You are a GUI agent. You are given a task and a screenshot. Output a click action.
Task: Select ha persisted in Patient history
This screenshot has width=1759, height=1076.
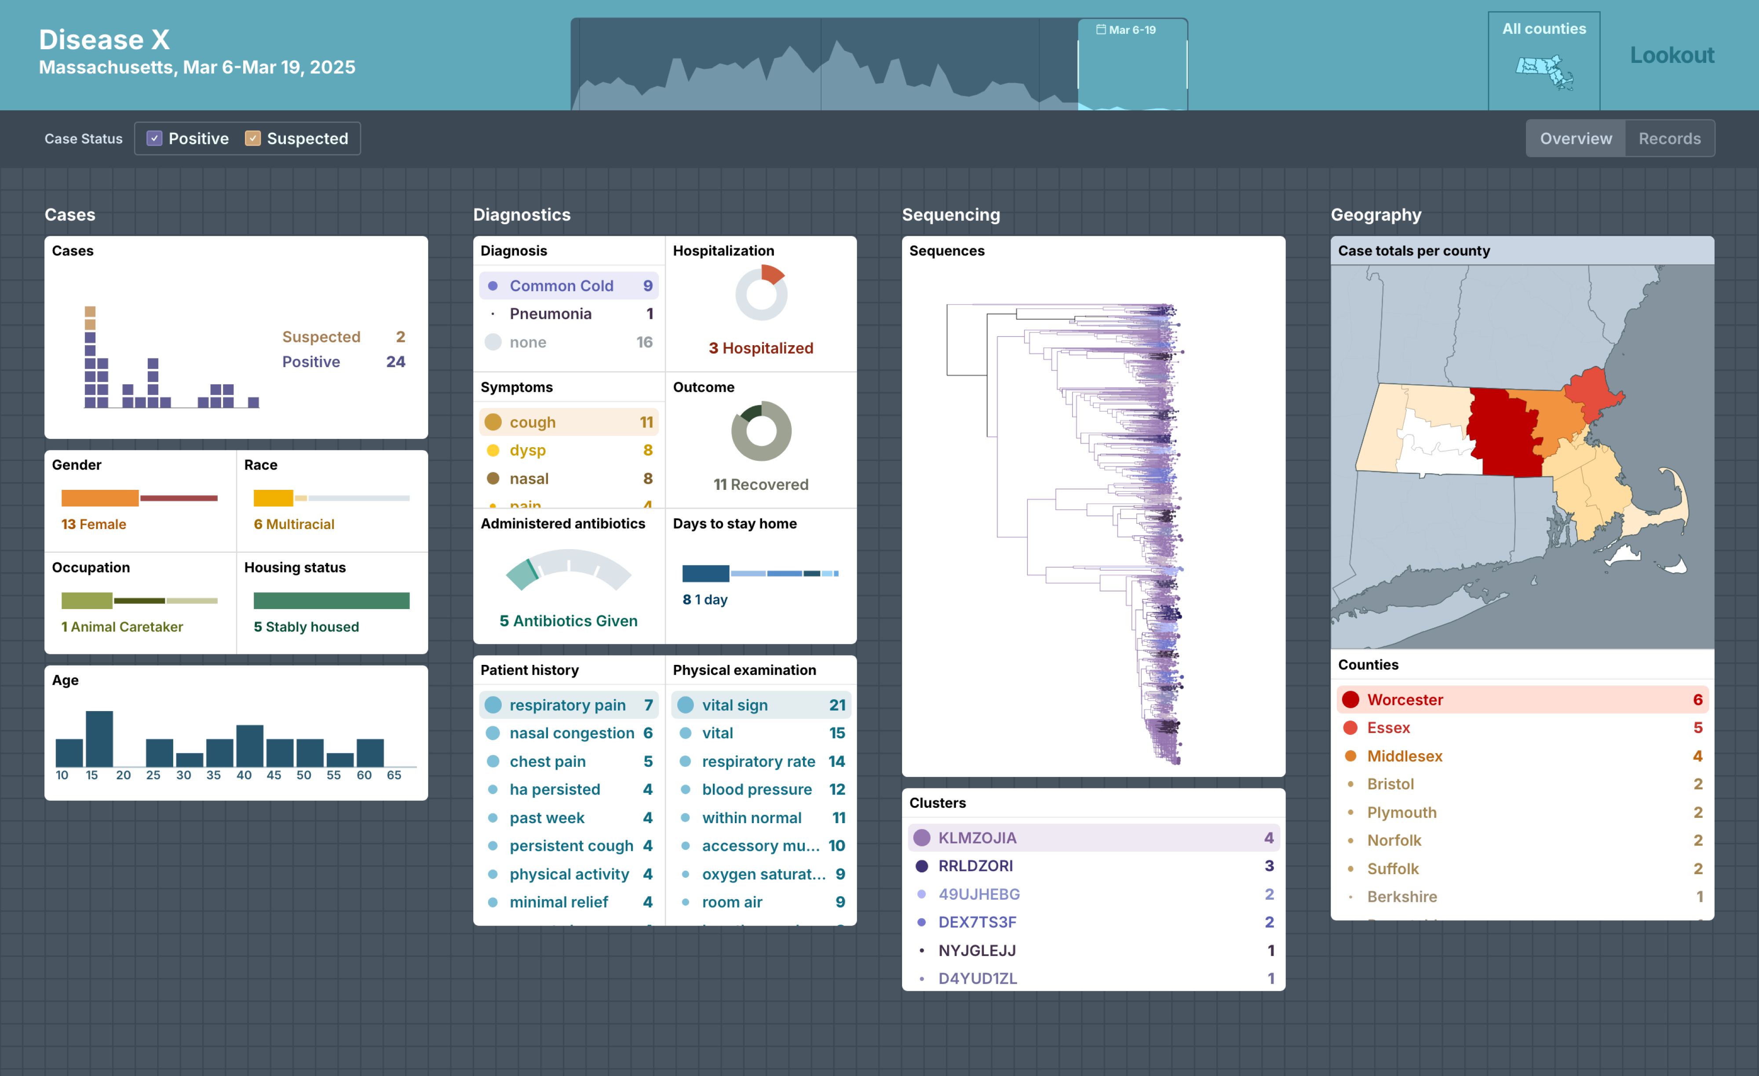point(569,789)
